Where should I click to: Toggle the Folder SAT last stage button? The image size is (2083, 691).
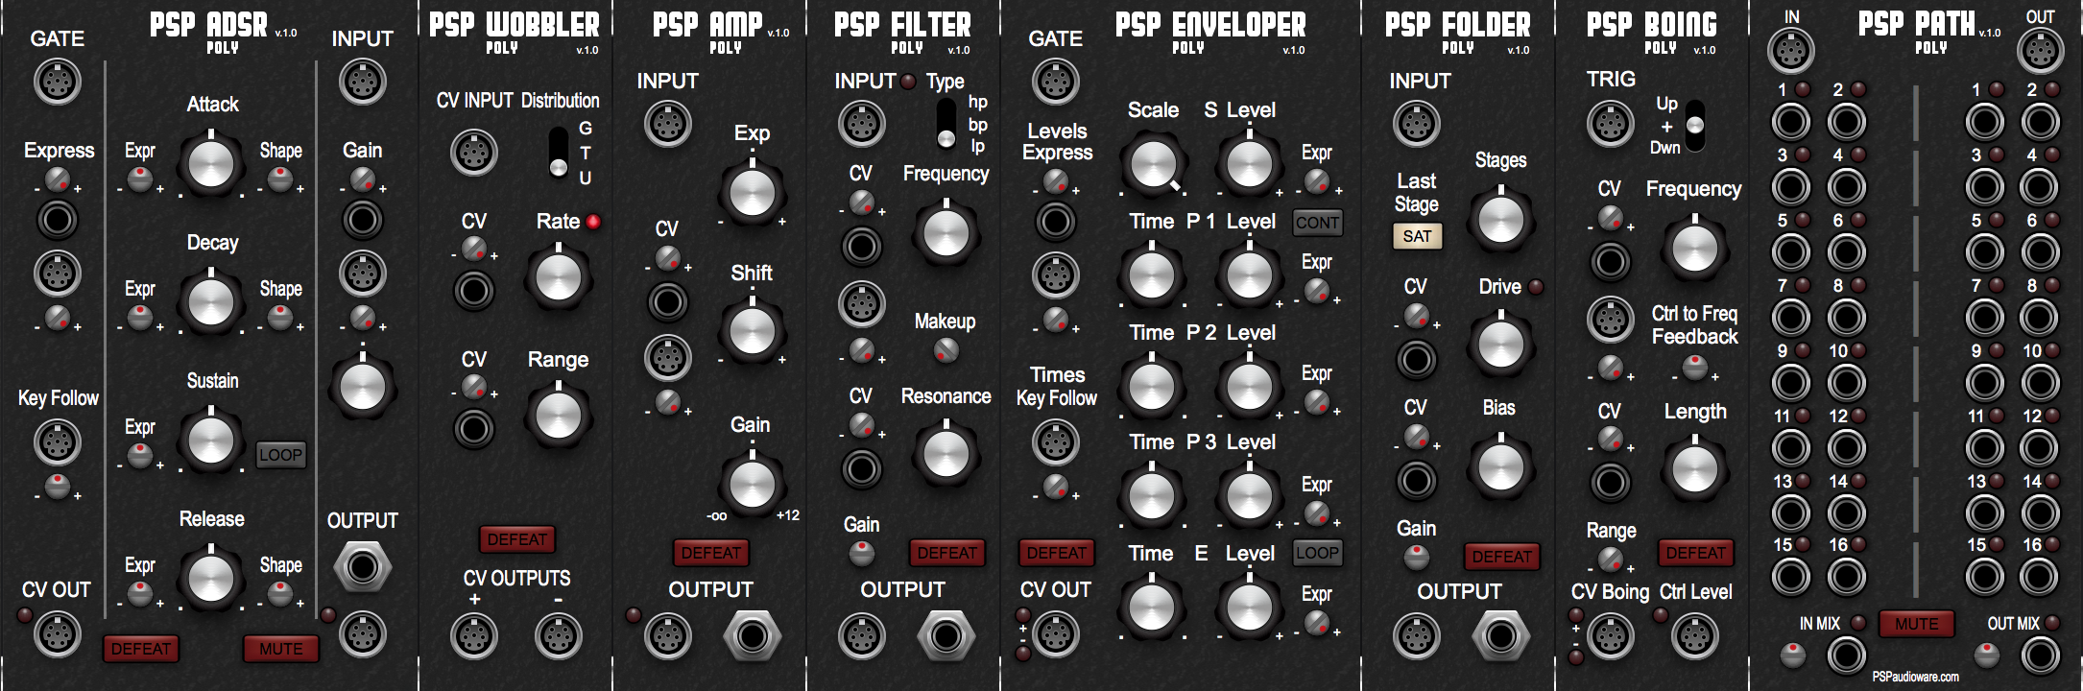(1417, 236)
